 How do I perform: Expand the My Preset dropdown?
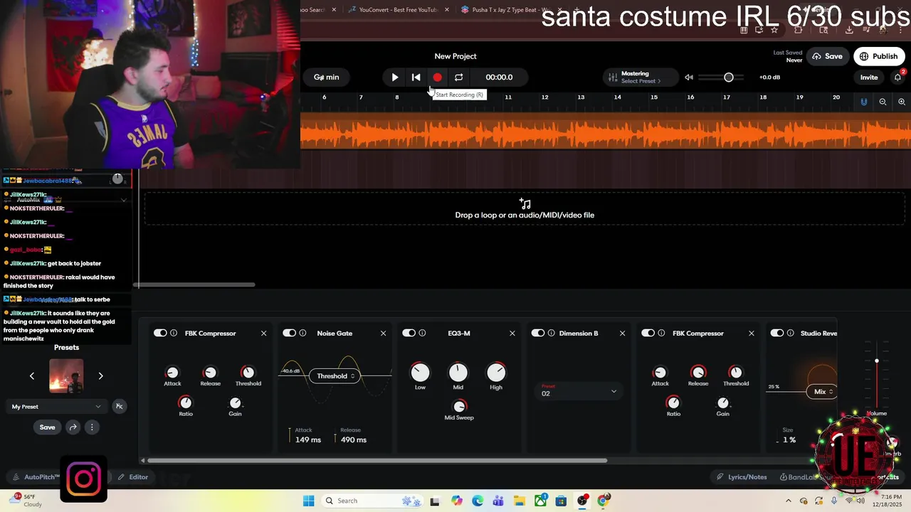pyautogui.click(x=56, y=407)
